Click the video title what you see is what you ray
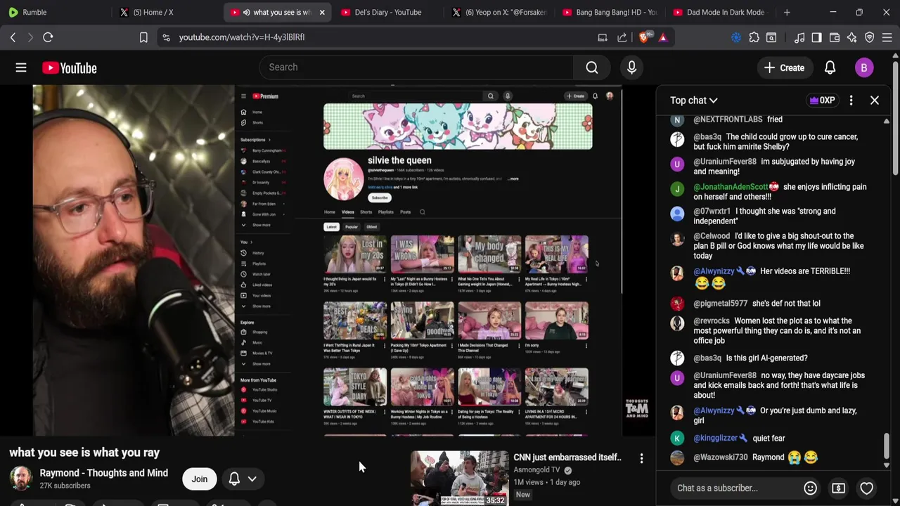 [x=84, y=453]
